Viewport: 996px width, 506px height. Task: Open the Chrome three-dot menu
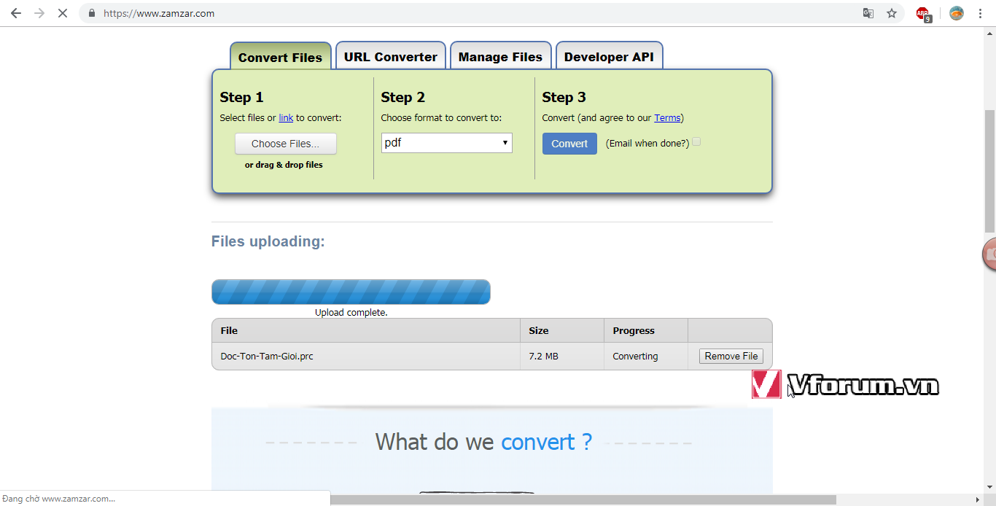[x=980, y=13]
